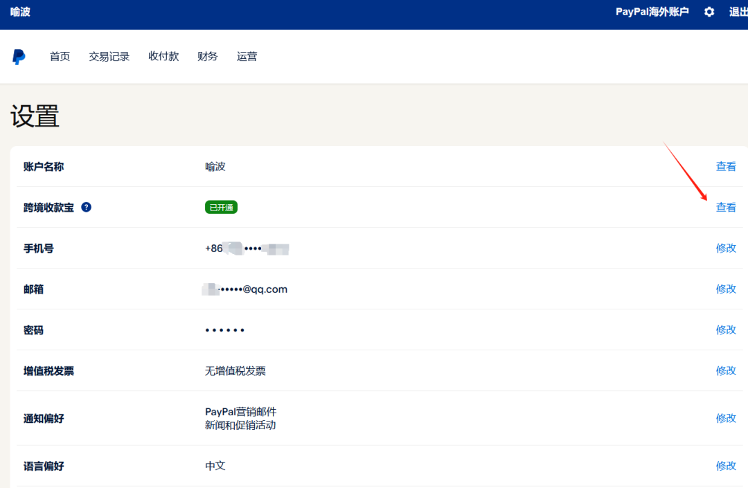View the 账户名称 details via 查看
This screenshot has height=488, width=748.
coord(726,166)
